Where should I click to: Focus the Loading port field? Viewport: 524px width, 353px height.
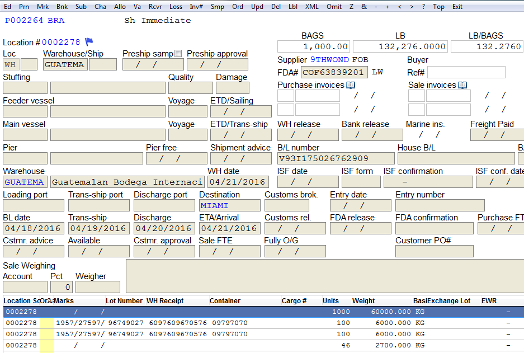[34, 205]
